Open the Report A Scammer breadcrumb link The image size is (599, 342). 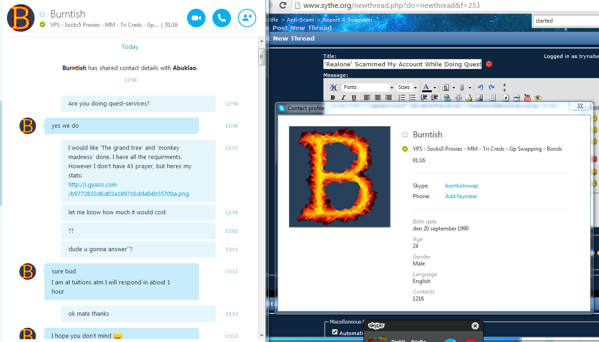(347, 20)
